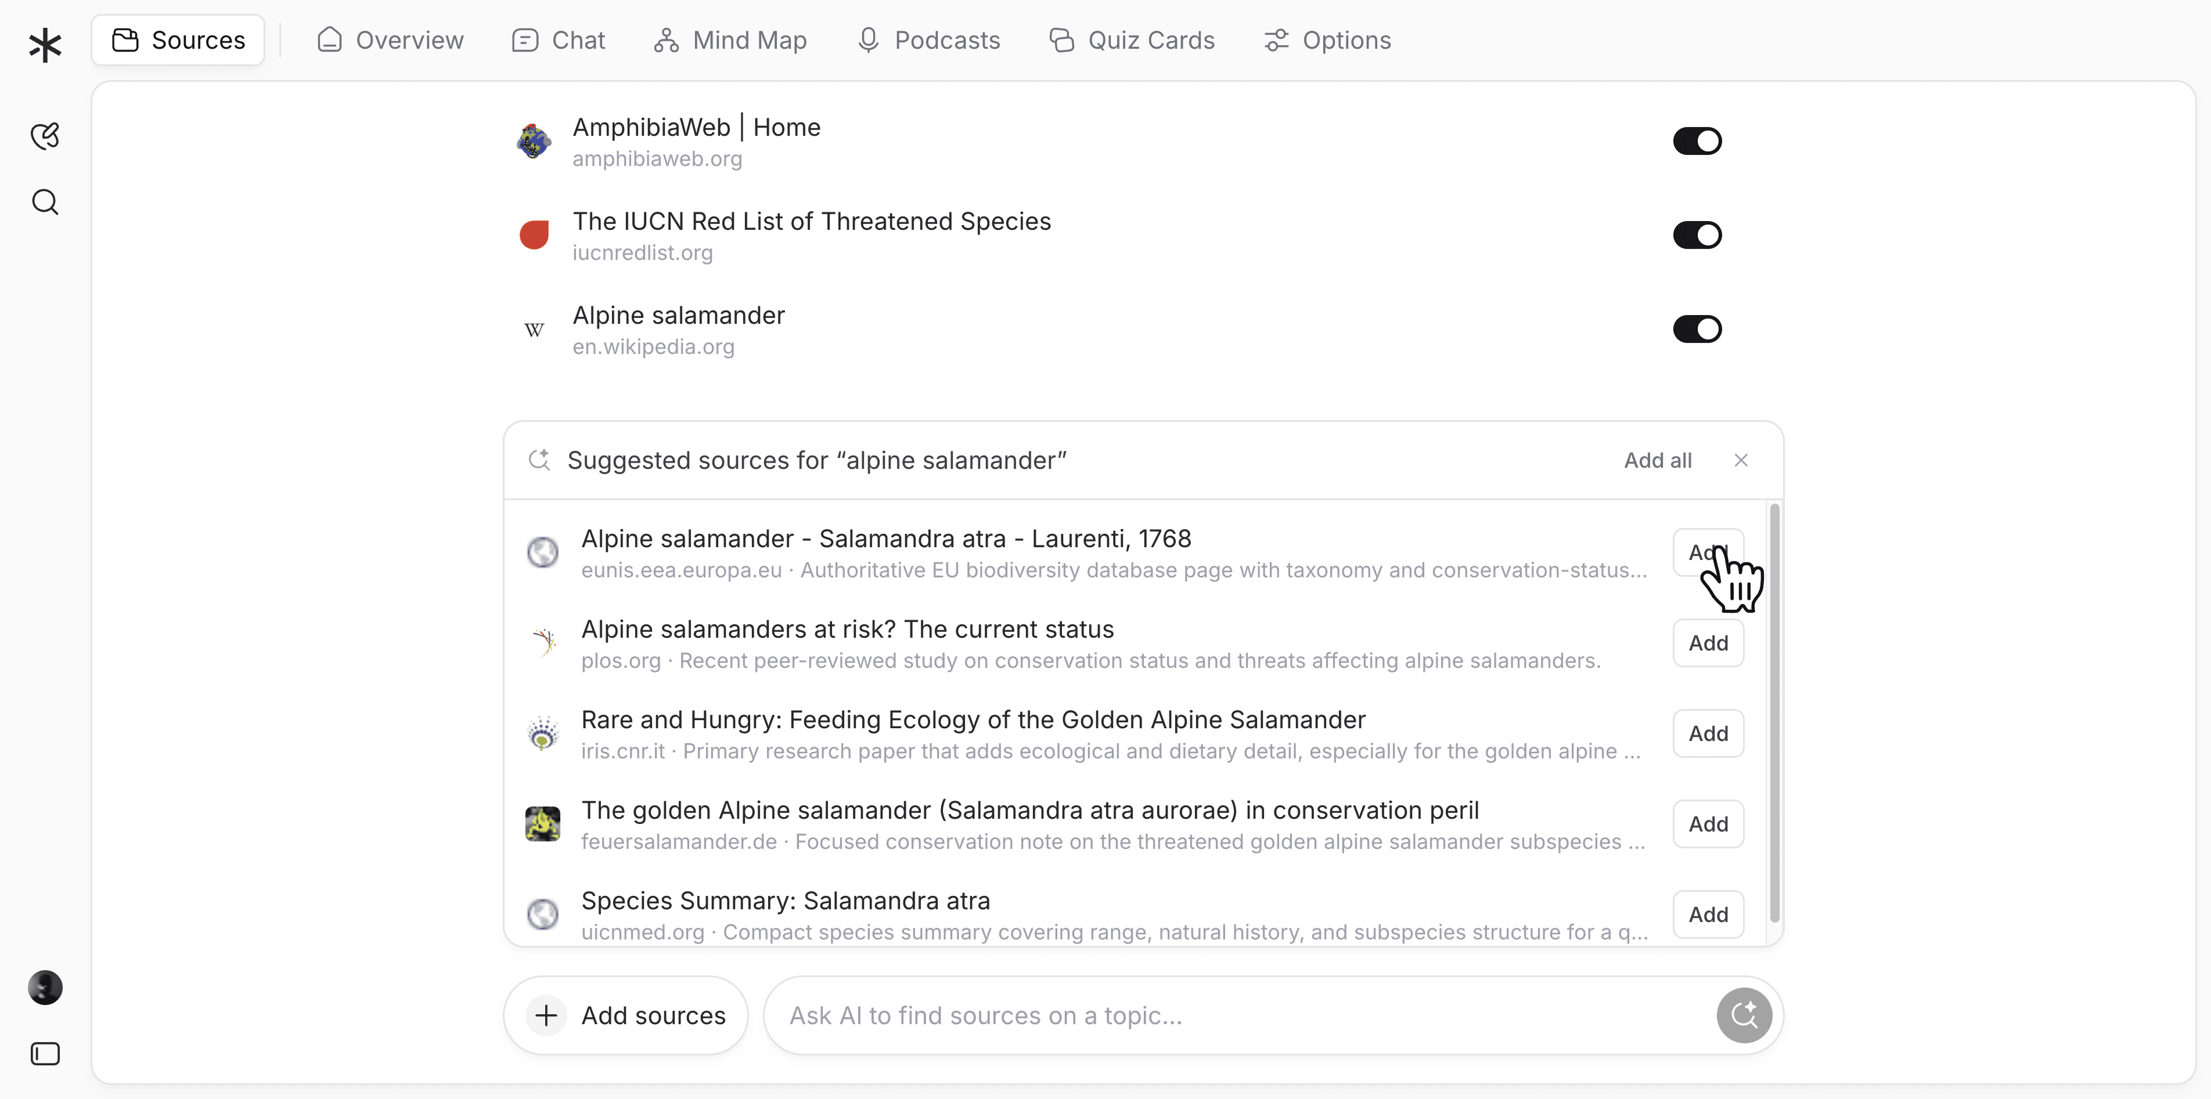The height and width of the screenshot is (1099, 2211).
Task: Open Alpine salamander Wikipedia source
Action: [678, 315]
